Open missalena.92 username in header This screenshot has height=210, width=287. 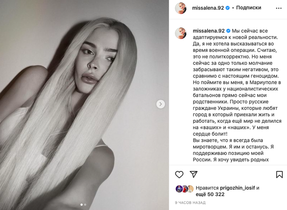(208, 8)
